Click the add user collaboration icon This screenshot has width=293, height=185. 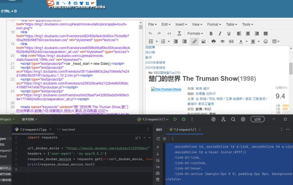223,119
